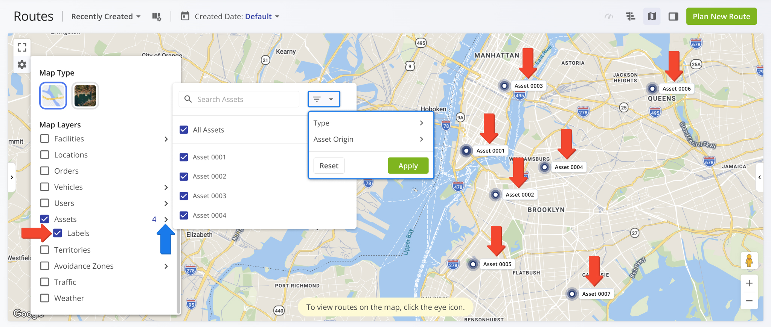Expand left side panel arrow
Screen dimensions: 771x327
click(x=12, y=177)
